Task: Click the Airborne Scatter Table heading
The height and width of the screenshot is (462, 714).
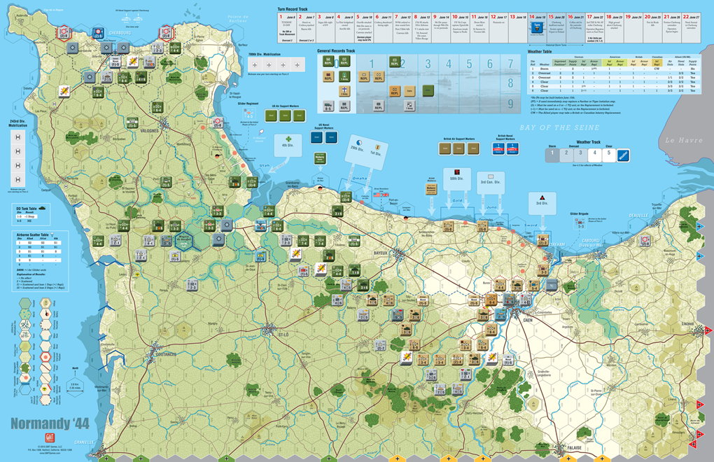Action: point(33,235)
